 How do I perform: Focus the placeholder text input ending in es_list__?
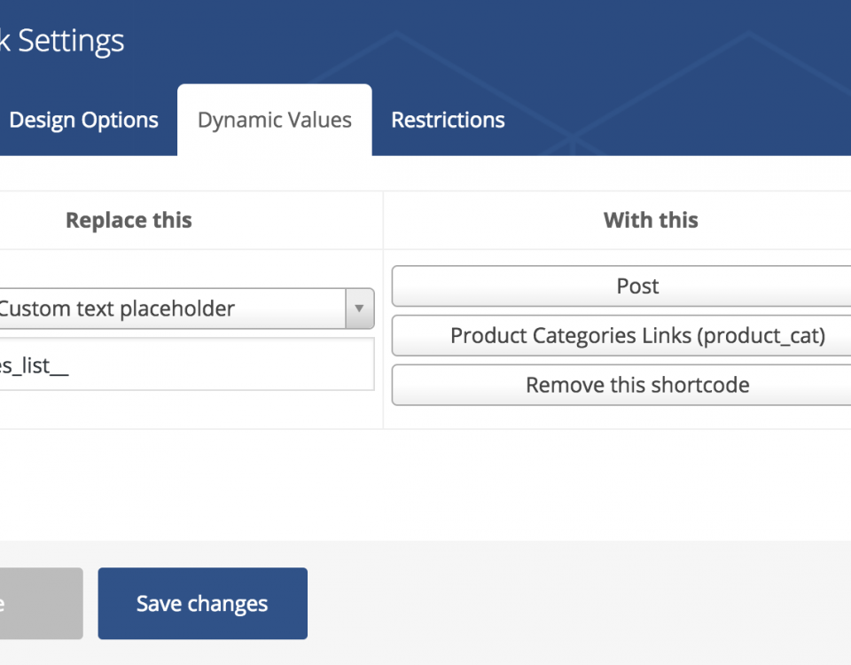(187, 364)
